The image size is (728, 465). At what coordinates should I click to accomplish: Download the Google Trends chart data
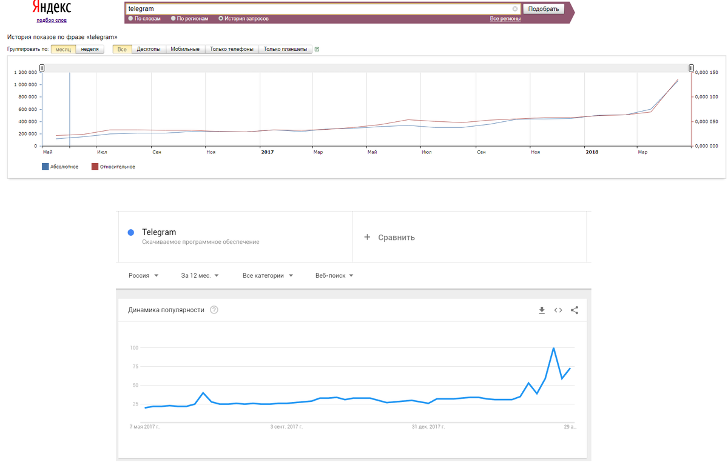pos(542,310)
